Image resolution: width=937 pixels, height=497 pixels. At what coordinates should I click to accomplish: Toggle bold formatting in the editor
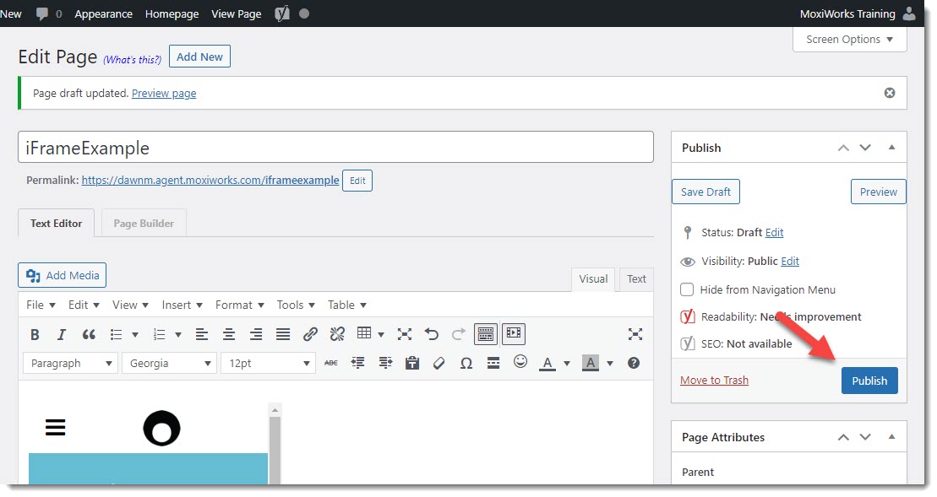[x=35, y=334]
